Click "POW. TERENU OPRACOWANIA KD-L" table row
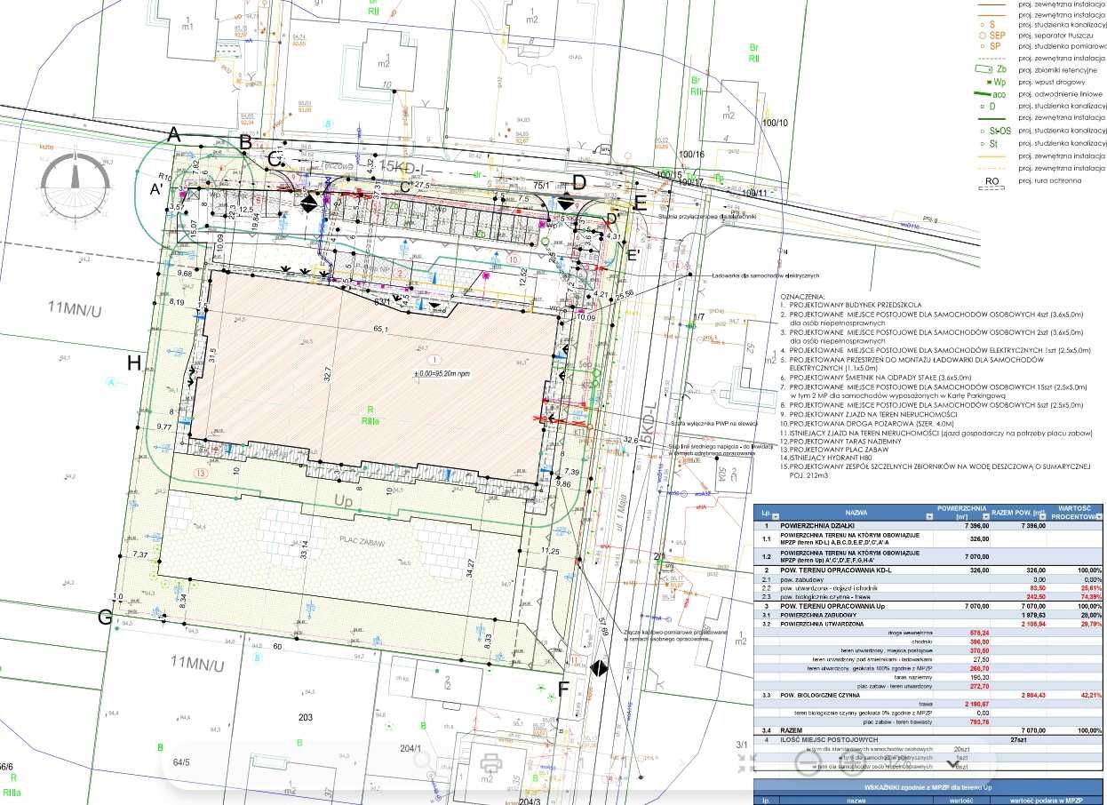The image size is (1107, 805). 929,570
